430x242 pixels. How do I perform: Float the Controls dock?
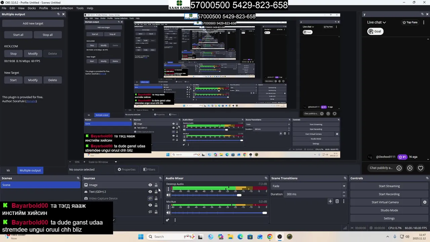pyautogui.click(x=427, y=178)
